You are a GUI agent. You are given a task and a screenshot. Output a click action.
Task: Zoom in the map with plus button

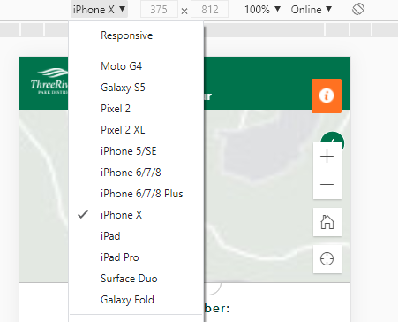[x=327, y=157]
